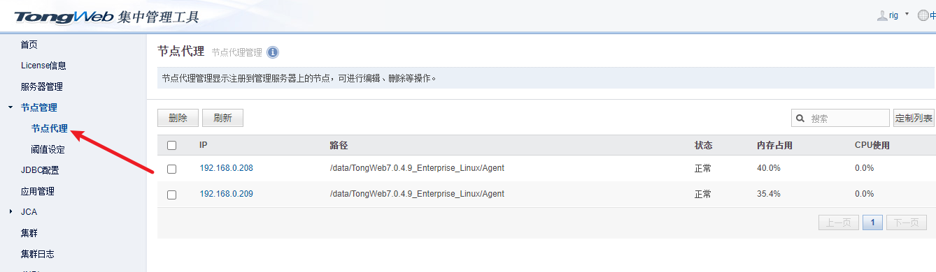Click the search magnifier icon
Viewport: 936px width, 272px height.
pyautogui.click(x=800, y=119)
